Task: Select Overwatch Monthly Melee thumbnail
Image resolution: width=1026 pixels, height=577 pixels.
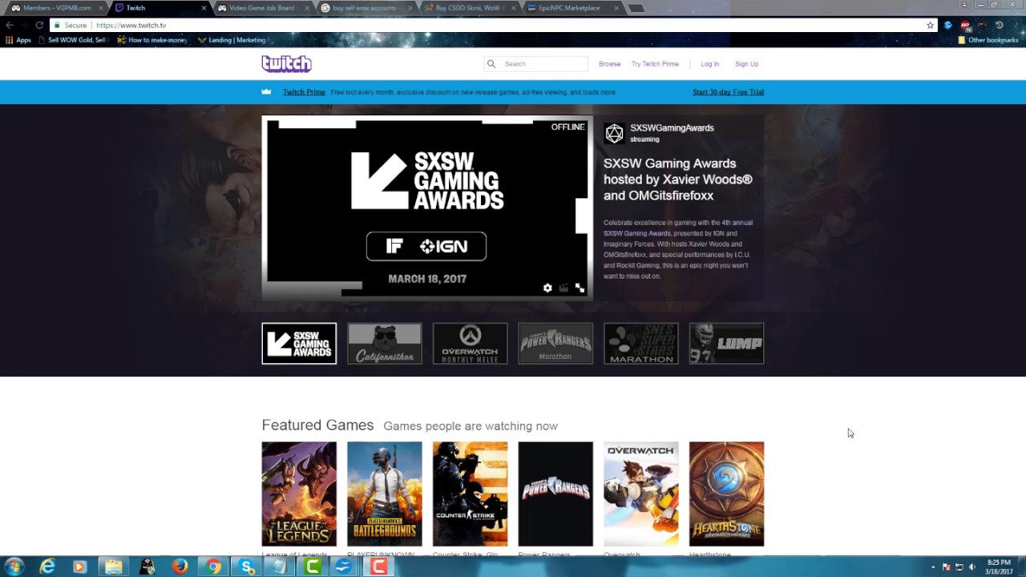Action: tap(470, 343)
